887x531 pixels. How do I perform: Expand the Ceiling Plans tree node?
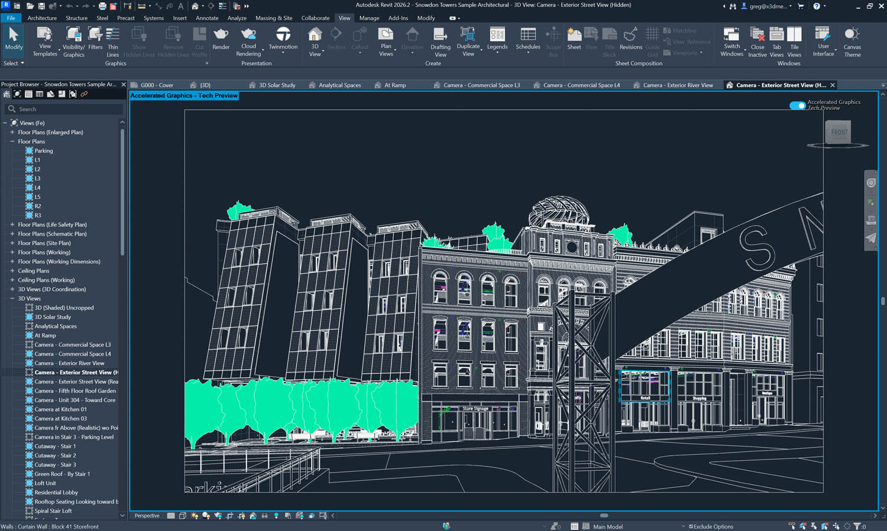(12, 271)
